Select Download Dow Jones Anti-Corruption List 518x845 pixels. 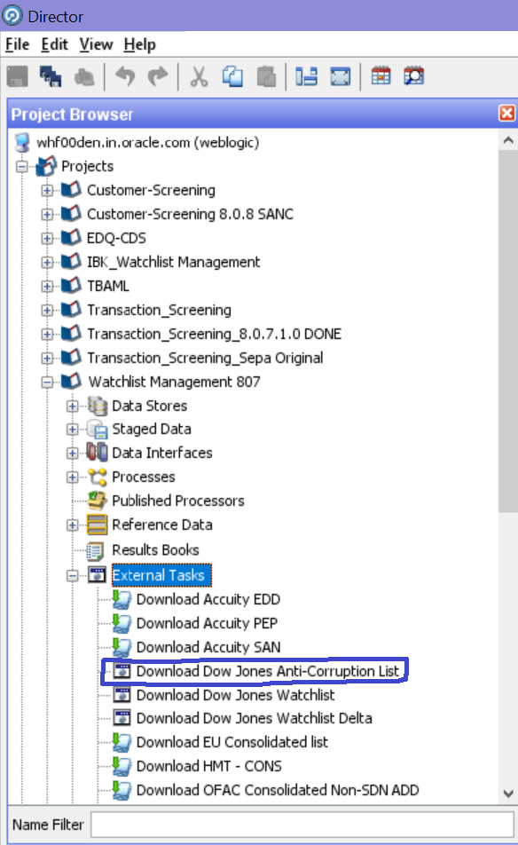click(268, 671)
